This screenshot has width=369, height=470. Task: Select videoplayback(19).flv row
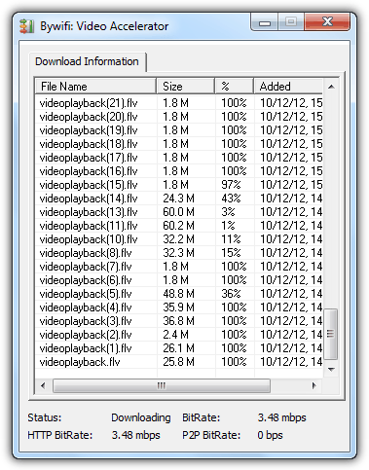[x=179, y=130]
